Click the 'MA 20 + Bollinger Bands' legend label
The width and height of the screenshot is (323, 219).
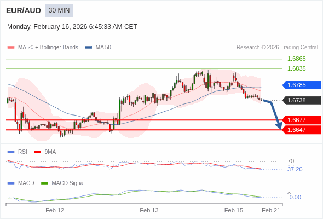click(x=48, y=48)
